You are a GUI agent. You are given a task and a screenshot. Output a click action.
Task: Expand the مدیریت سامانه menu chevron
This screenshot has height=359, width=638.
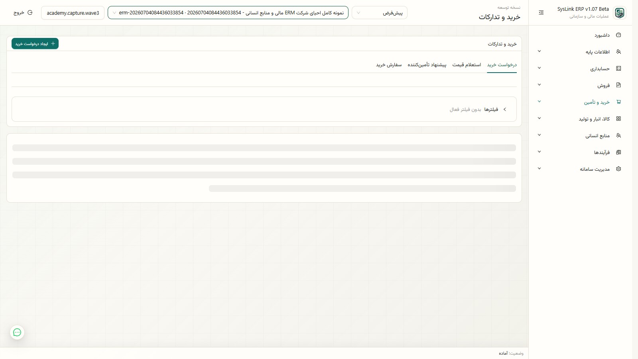(539, 169)
